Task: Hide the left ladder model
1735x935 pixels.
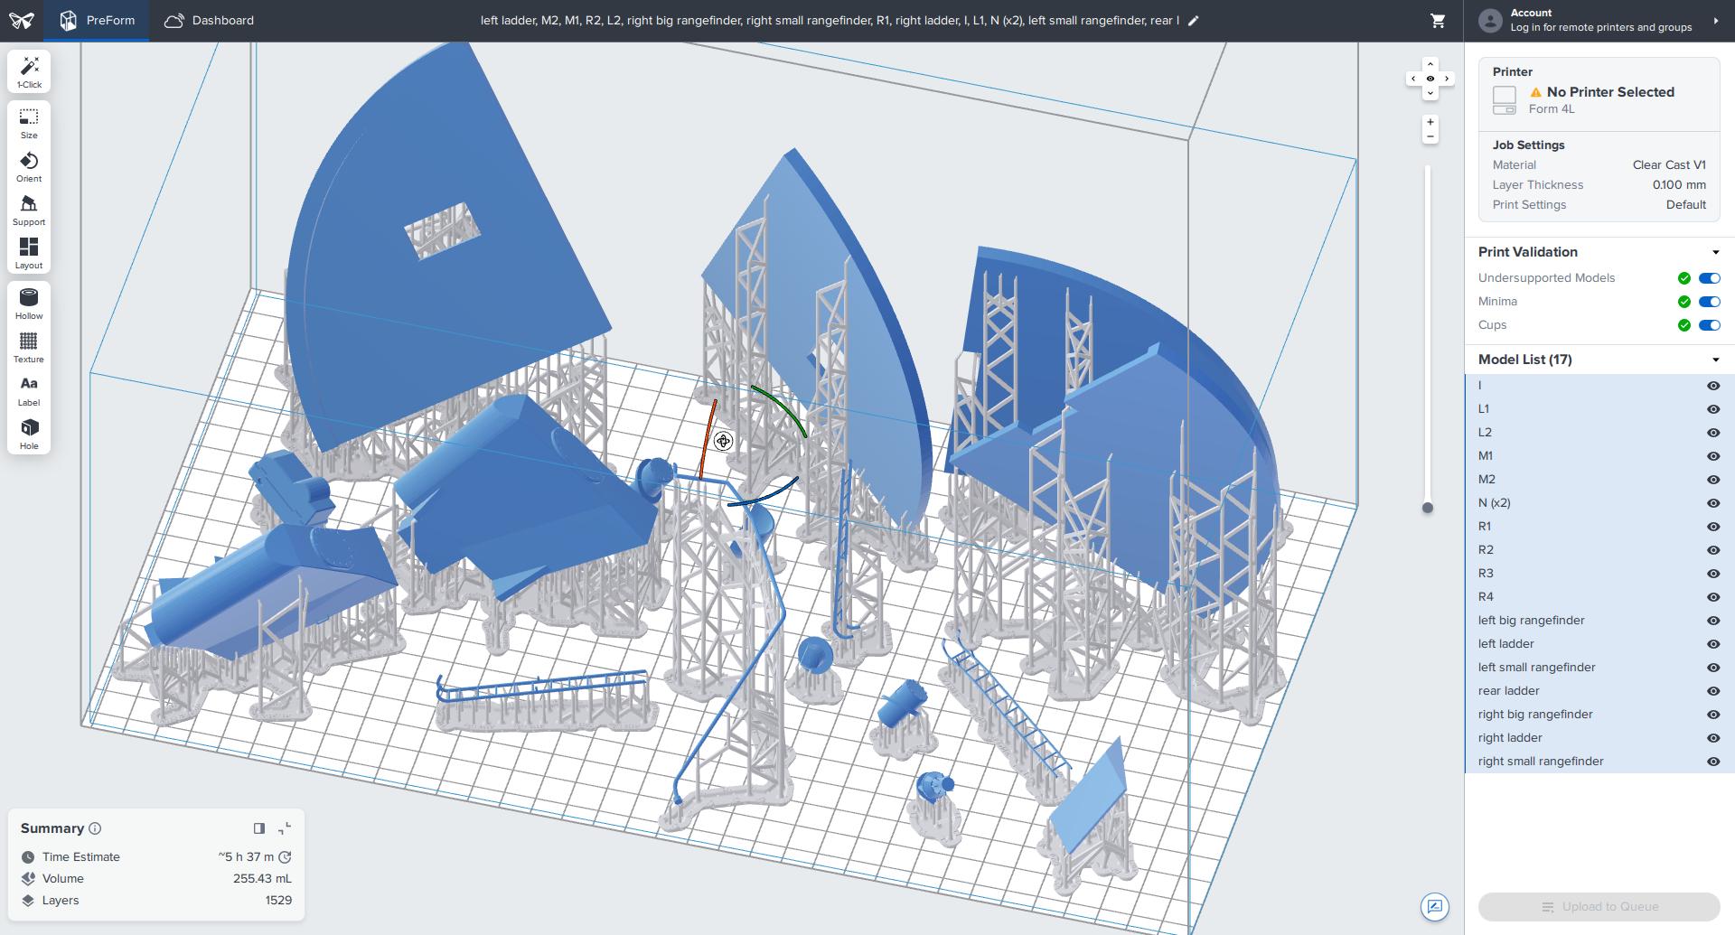Action: point(1712,644)
